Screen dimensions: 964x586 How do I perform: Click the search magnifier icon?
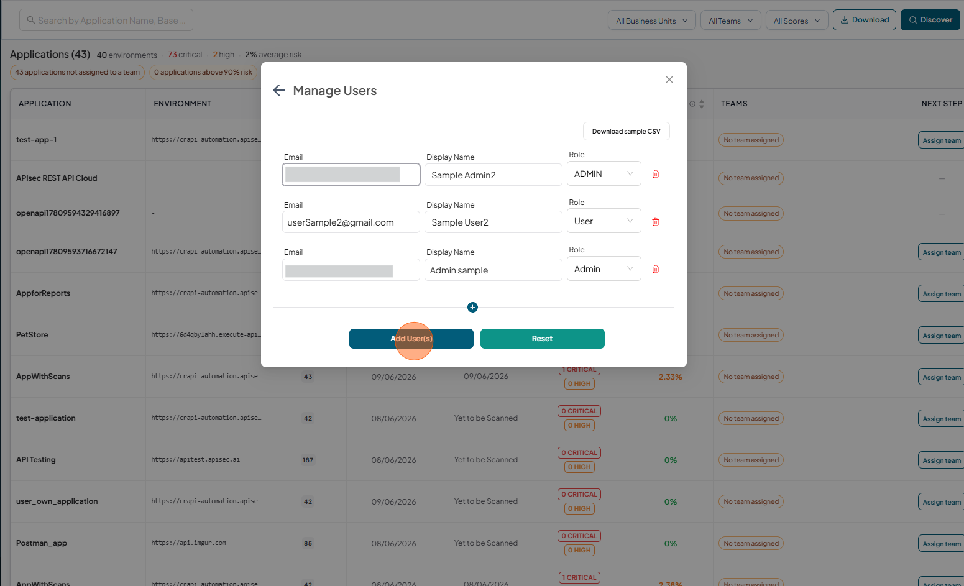pyautogui.click(x=31, y=20)
